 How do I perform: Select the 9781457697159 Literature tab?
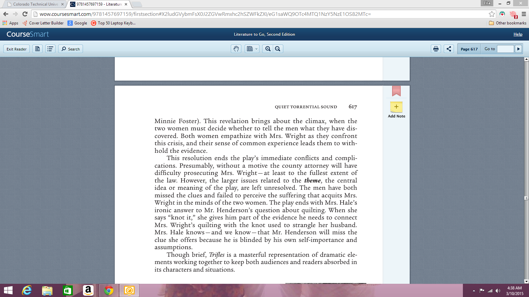pos(99,4)
